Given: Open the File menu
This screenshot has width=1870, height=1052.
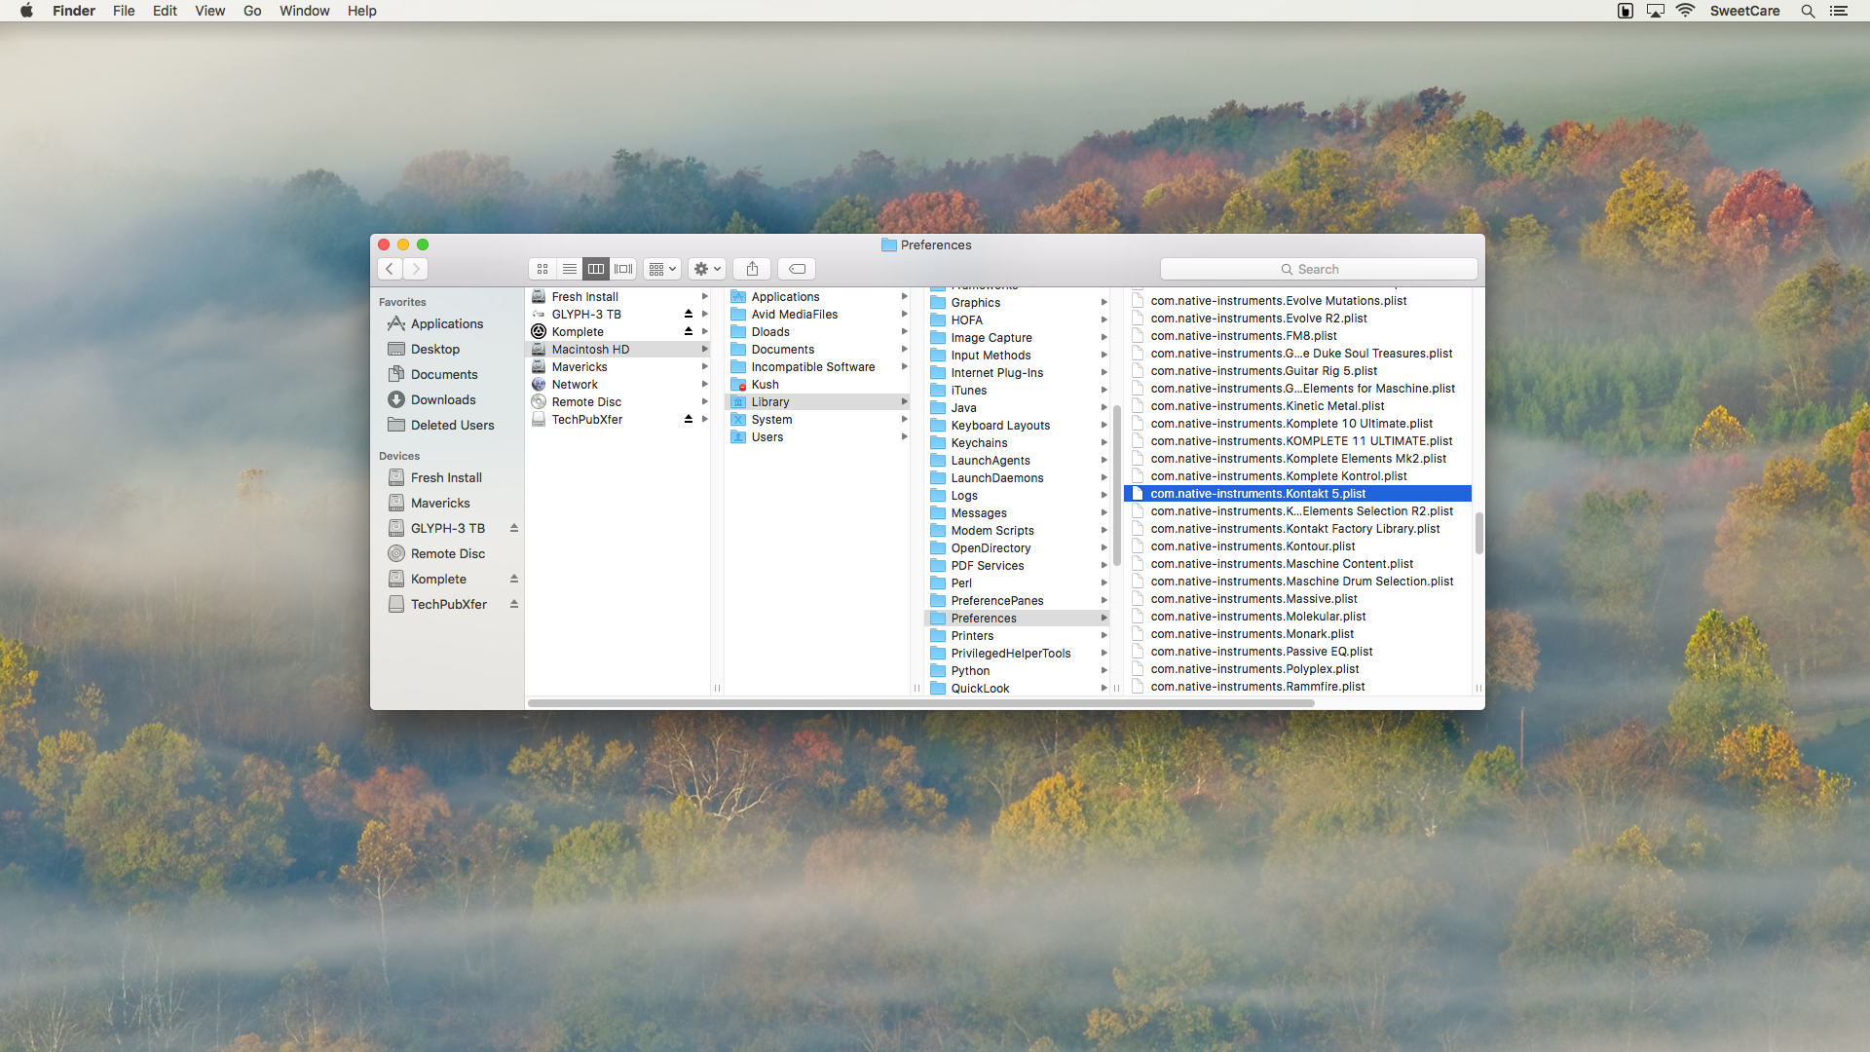Looking at the screenshot, I should click(x=124, y=11).
